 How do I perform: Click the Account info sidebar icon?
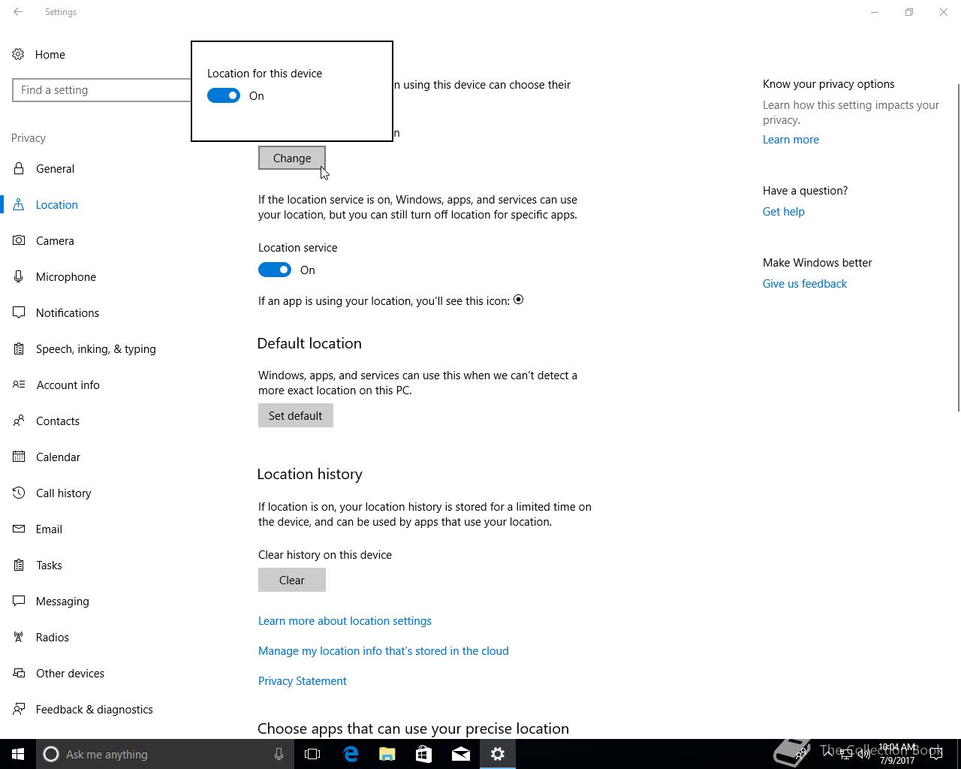[x=19, y=384]
